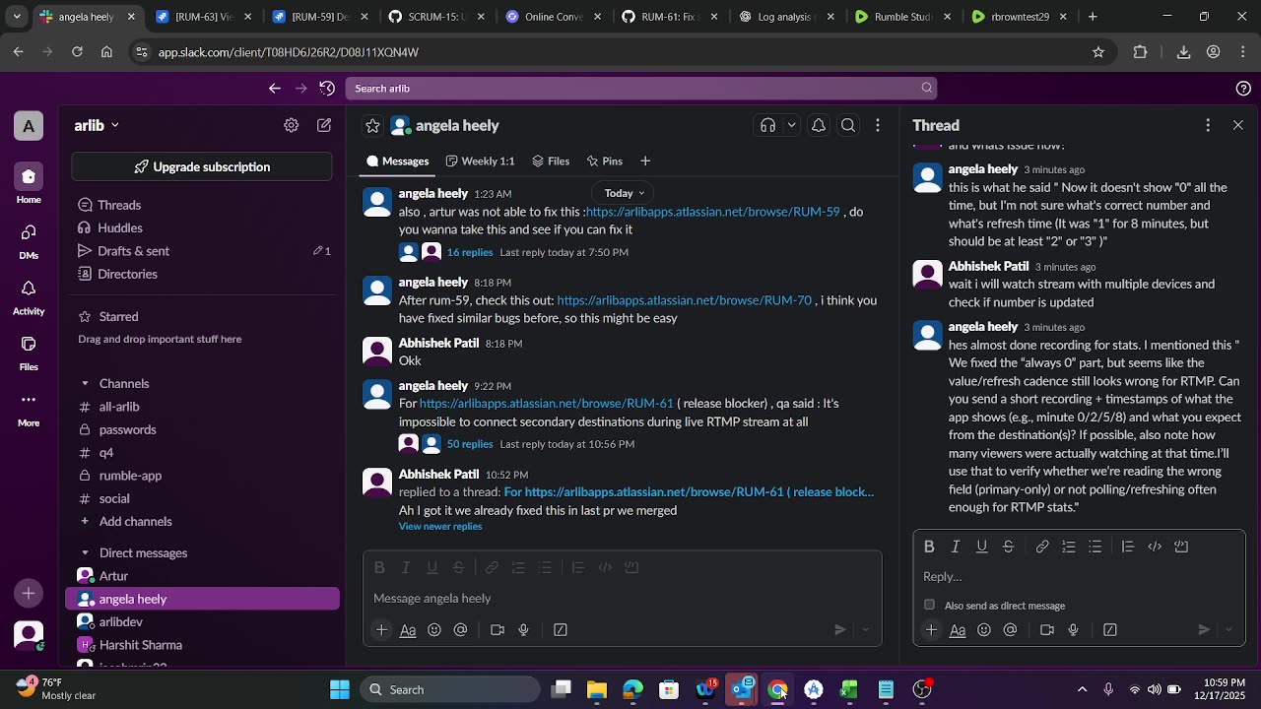Show hidden system tray icons
Screen dimensions: 1261x709
[1082, 689]
